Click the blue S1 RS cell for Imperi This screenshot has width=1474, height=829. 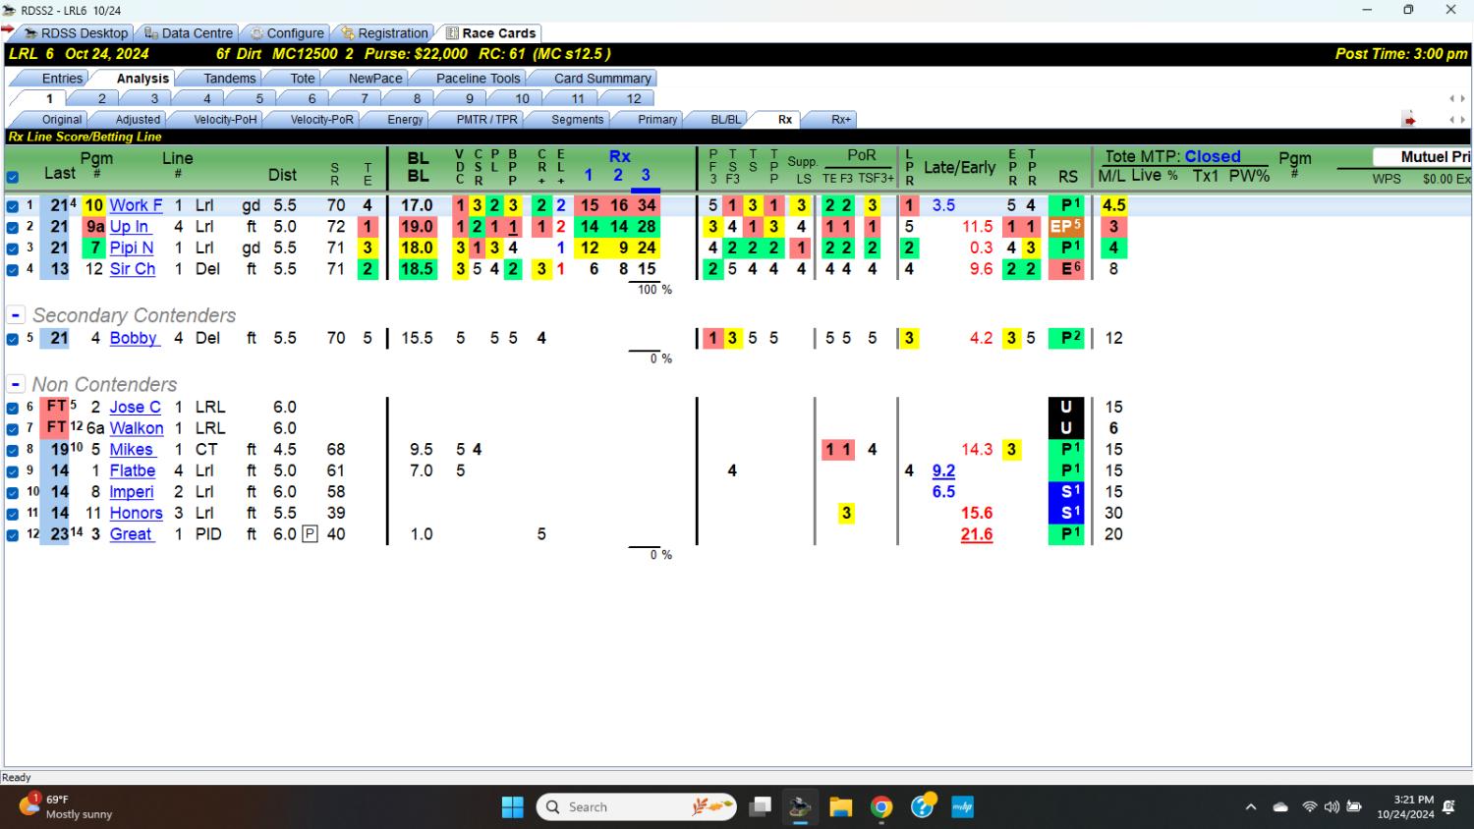pyautogui.click(x=1066, y=492)
